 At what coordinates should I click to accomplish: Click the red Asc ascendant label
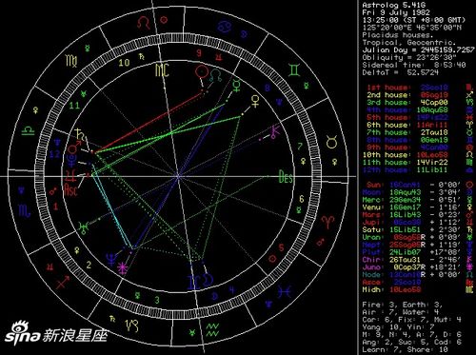point(70,189)
